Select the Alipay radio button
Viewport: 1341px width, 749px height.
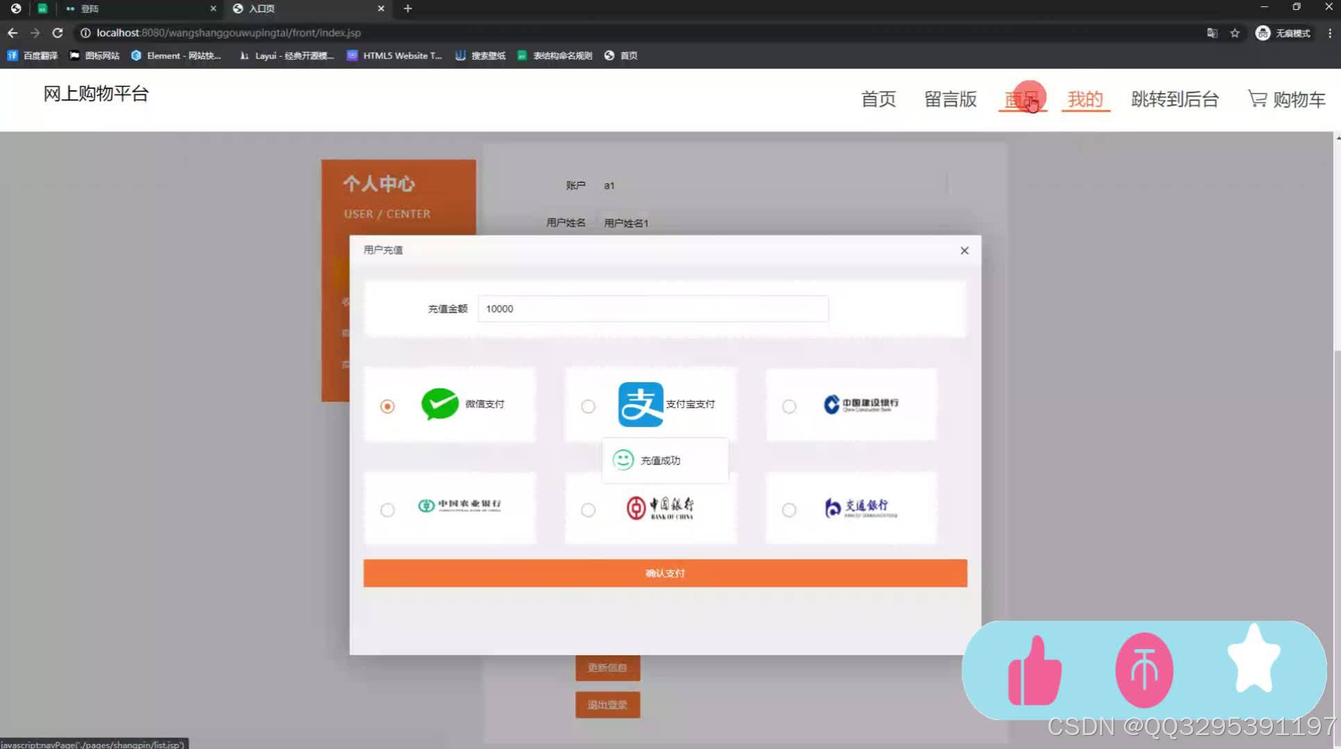click(x=588, y=406)
